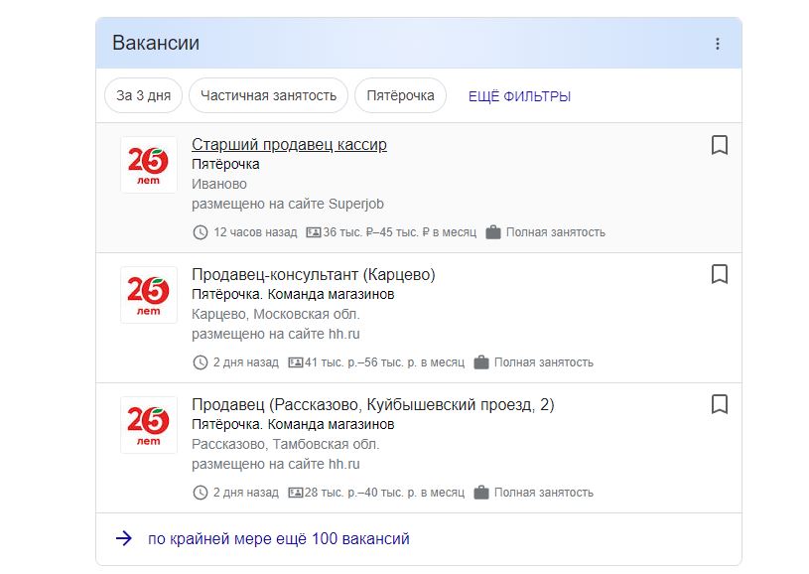The width and height of the screenshot is (809, 574).
Task: Click the briefcase icon in the Рассказово vacancy
Action: point(481,493)
